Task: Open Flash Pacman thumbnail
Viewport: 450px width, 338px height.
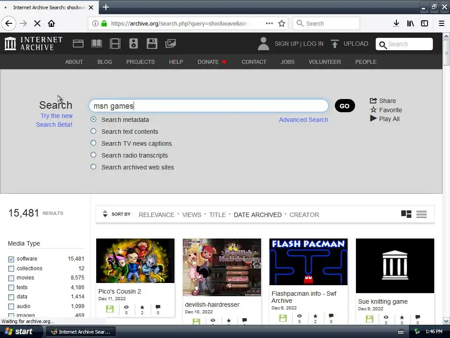Action: pyautogui.click(x=308, y=262)
